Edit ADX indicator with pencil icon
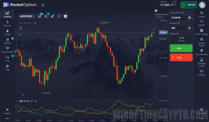 click(x=32, y=101)
